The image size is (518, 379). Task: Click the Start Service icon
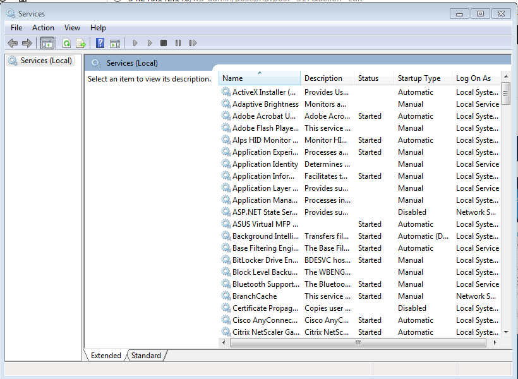coord(135,43)
